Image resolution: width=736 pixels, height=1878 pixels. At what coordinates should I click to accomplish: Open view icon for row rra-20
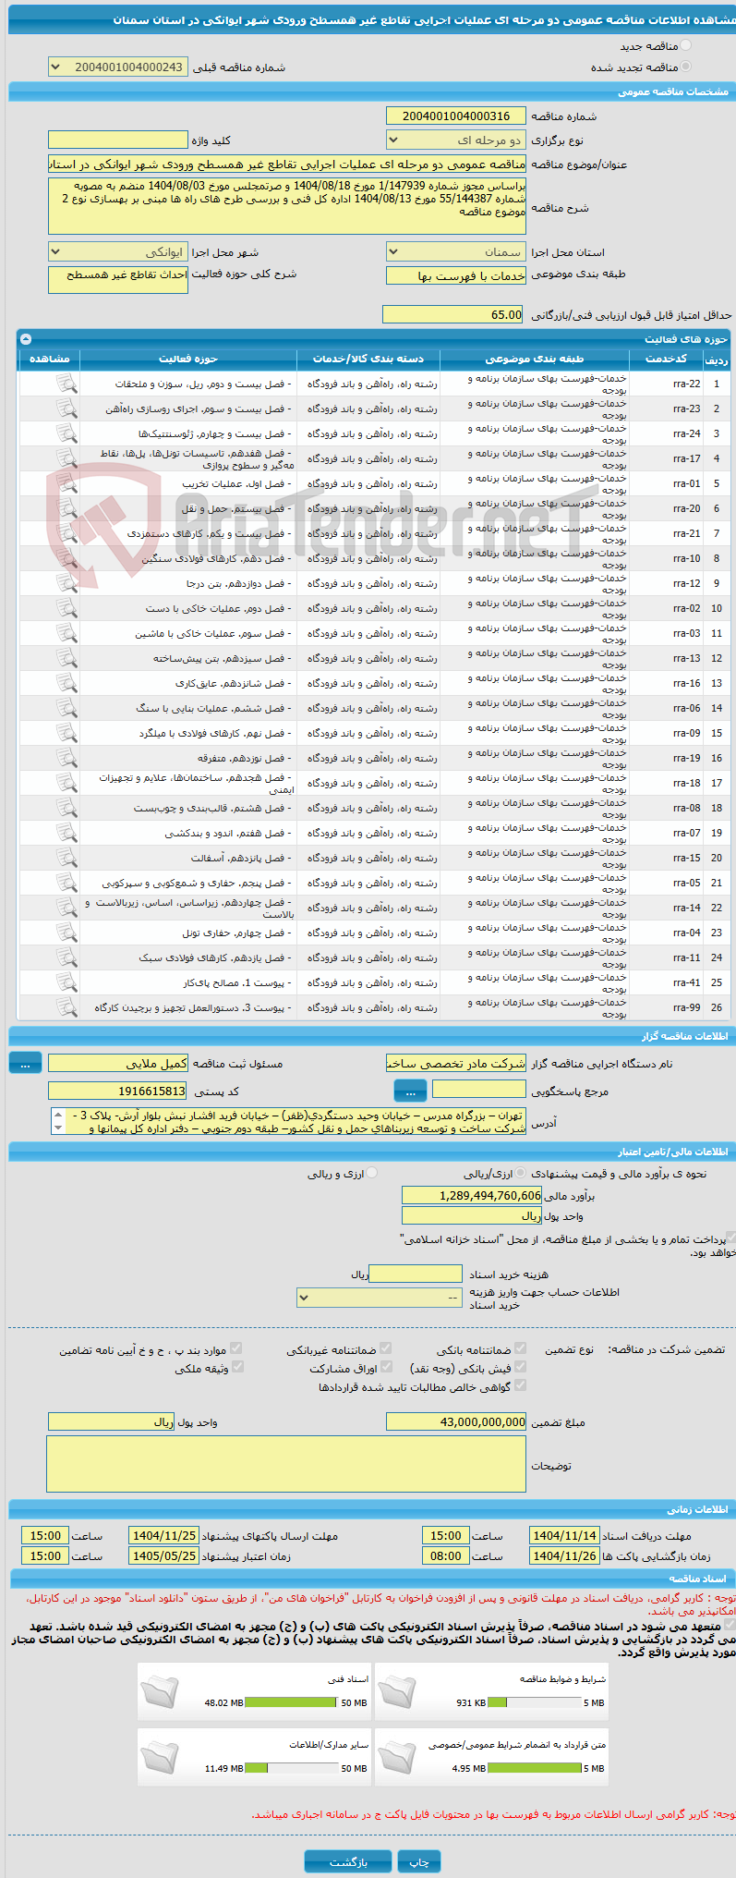pos(66,508)
